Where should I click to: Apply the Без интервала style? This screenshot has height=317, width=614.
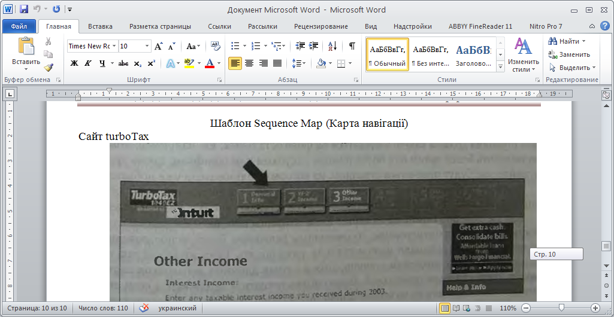coord(430,54)
